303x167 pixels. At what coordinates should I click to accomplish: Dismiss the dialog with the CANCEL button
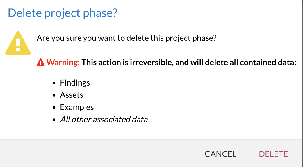[x=220, y=154]
